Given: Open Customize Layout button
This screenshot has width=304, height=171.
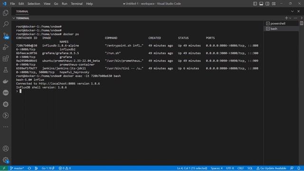Looking at the screenshot, I should coord(274,3).
